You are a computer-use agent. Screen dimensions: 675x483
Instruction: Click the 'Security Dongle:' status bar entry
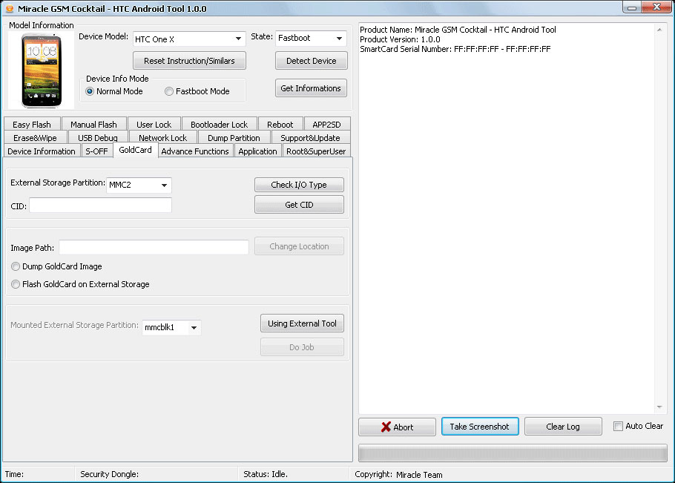pyautogui.click(x=109, y=474)
